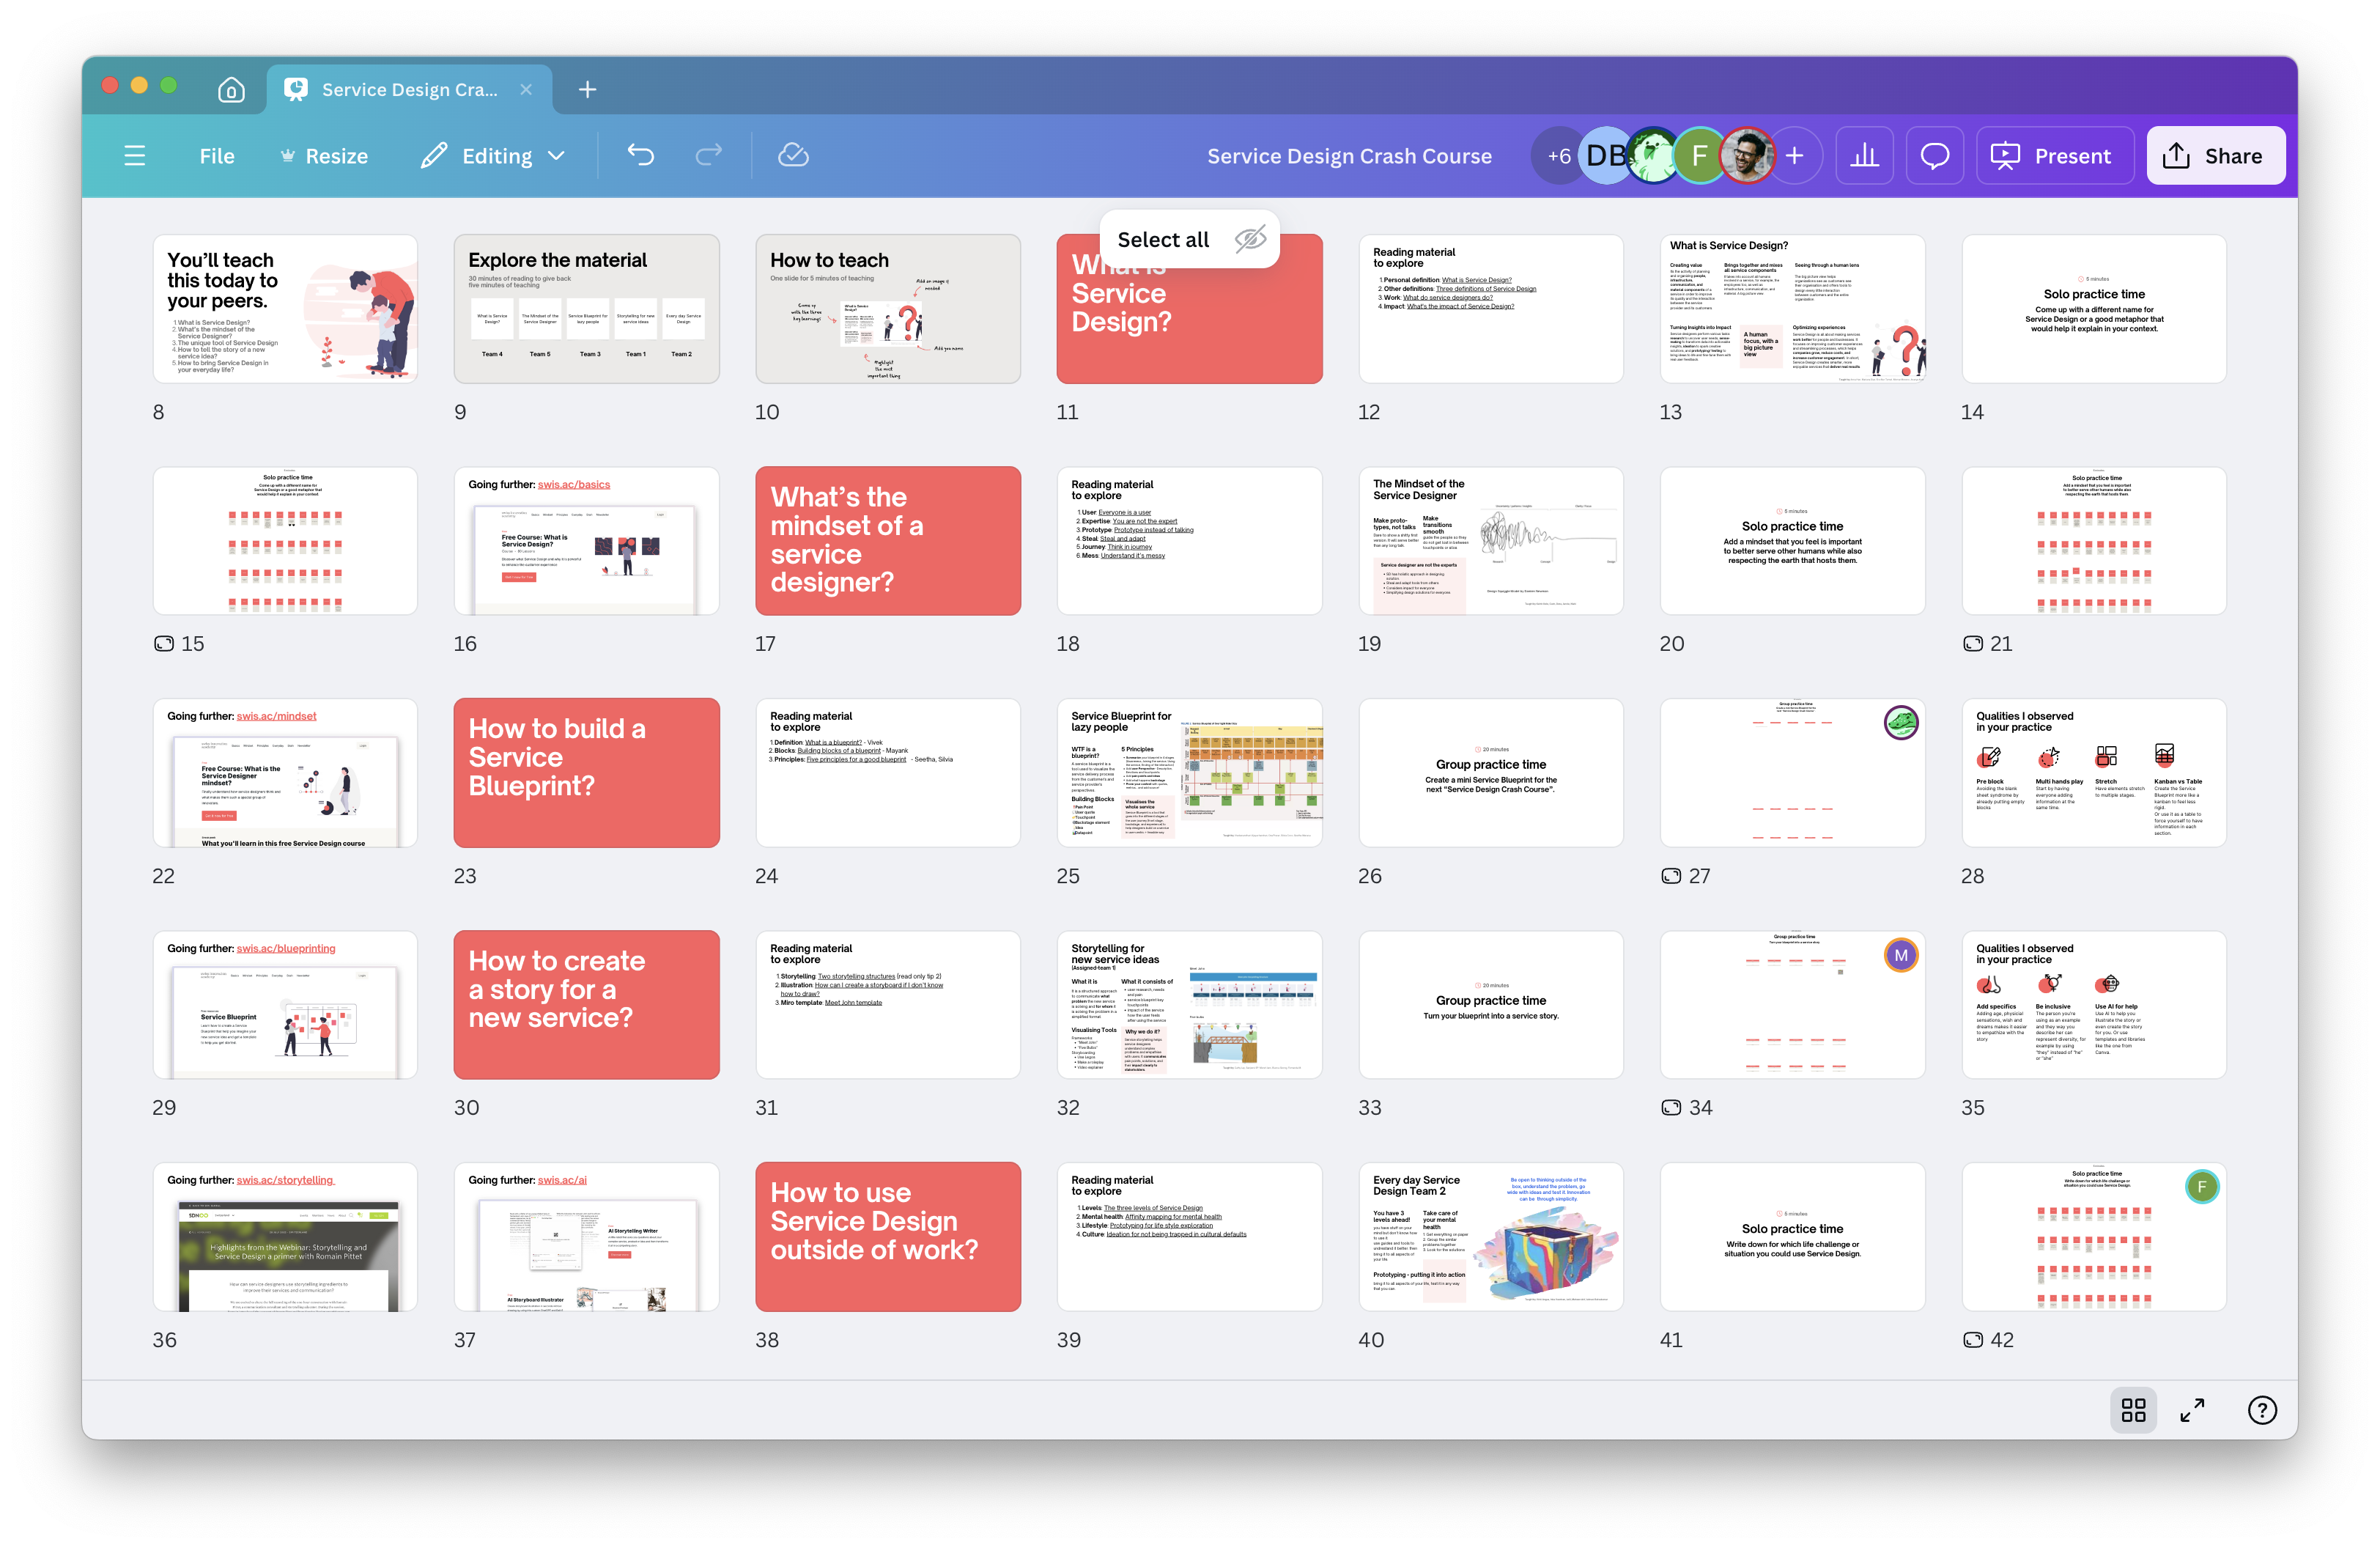The width and height of the screenshot is (2380, 1548).
Task: Enter fullscreen with the expand arrows icon
Action: (2192, 1410)
